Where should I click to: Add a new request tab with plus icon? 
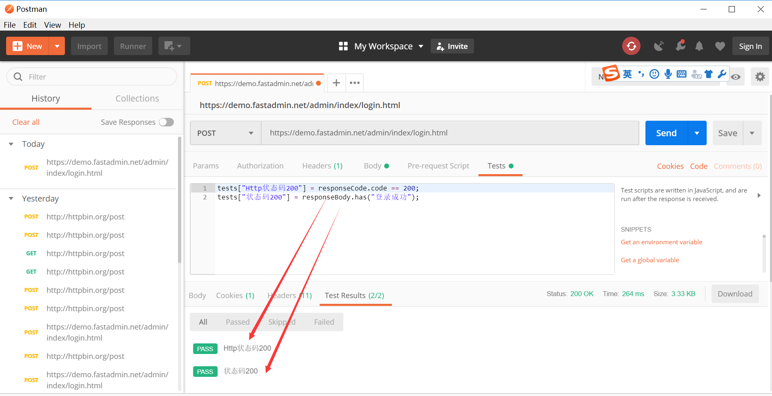pos(336,83)
